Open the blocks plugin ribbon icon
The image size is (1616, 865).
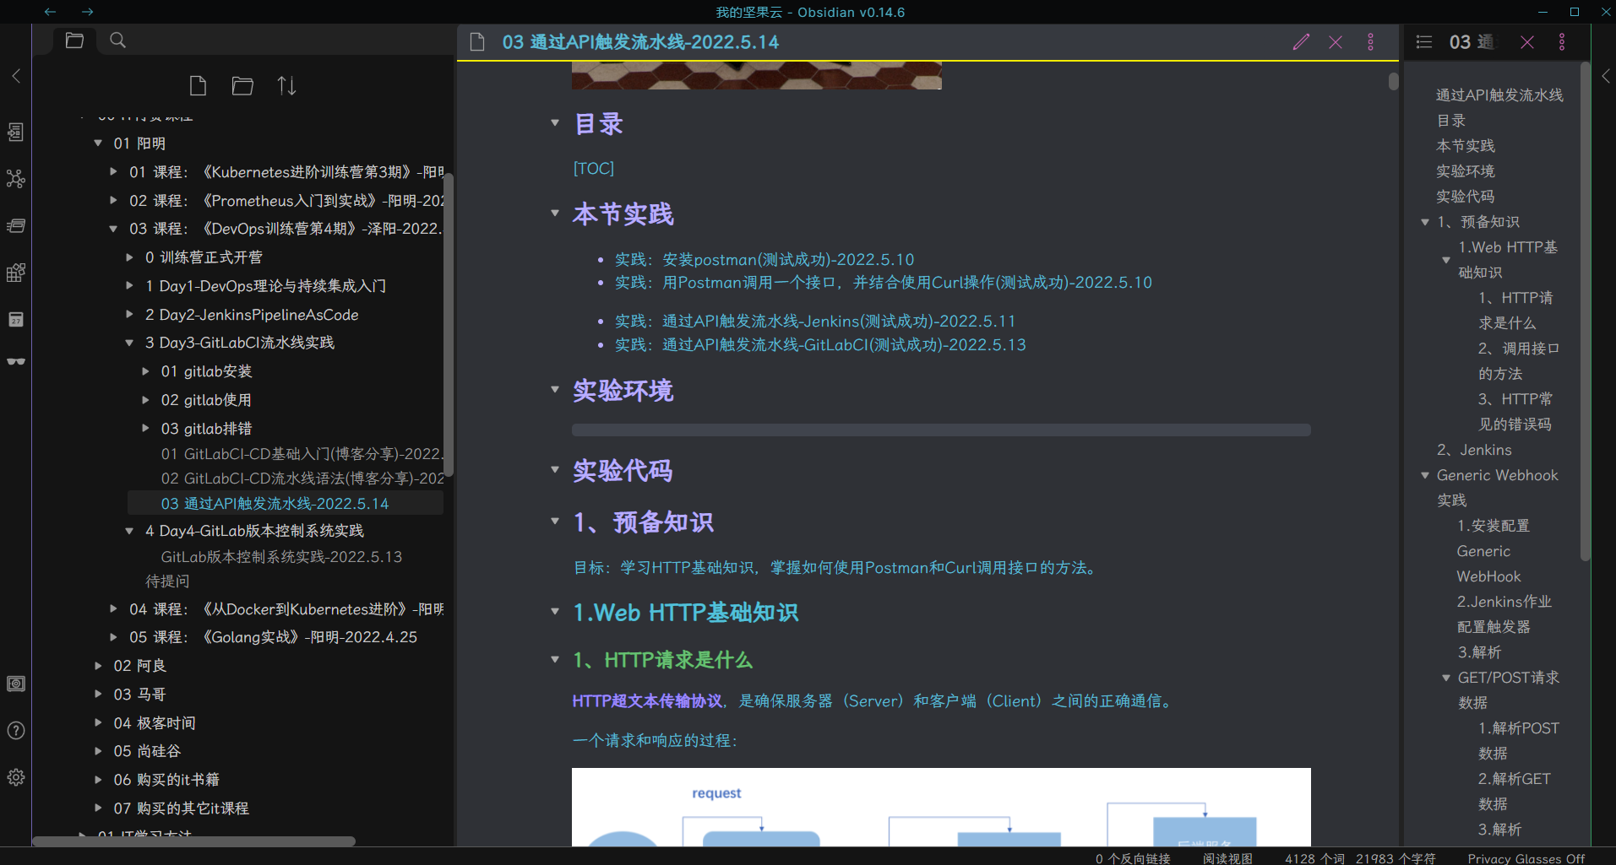(x=16, y=273)
